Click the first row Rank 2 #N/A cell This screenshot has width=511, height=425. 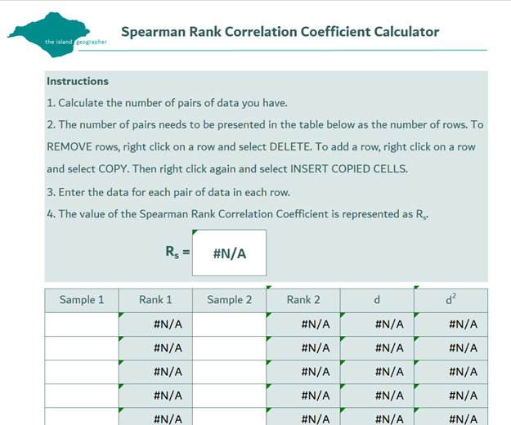point(303,324)
